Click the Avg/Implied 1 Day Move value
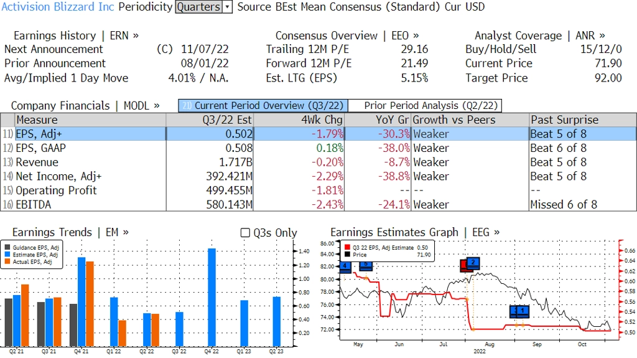Viewport: 637px width, 358px height. 198,78
